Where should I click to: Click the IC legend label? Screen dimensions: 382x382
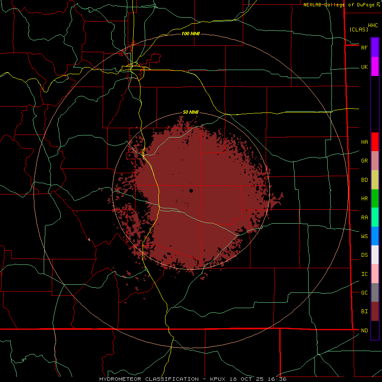[364, 274]
